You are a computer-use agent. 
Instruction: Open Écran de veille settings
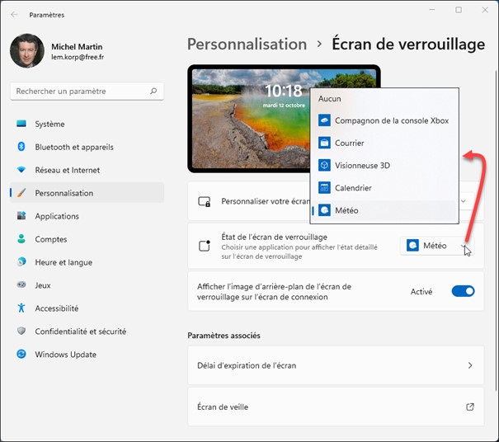pos(336,407)
